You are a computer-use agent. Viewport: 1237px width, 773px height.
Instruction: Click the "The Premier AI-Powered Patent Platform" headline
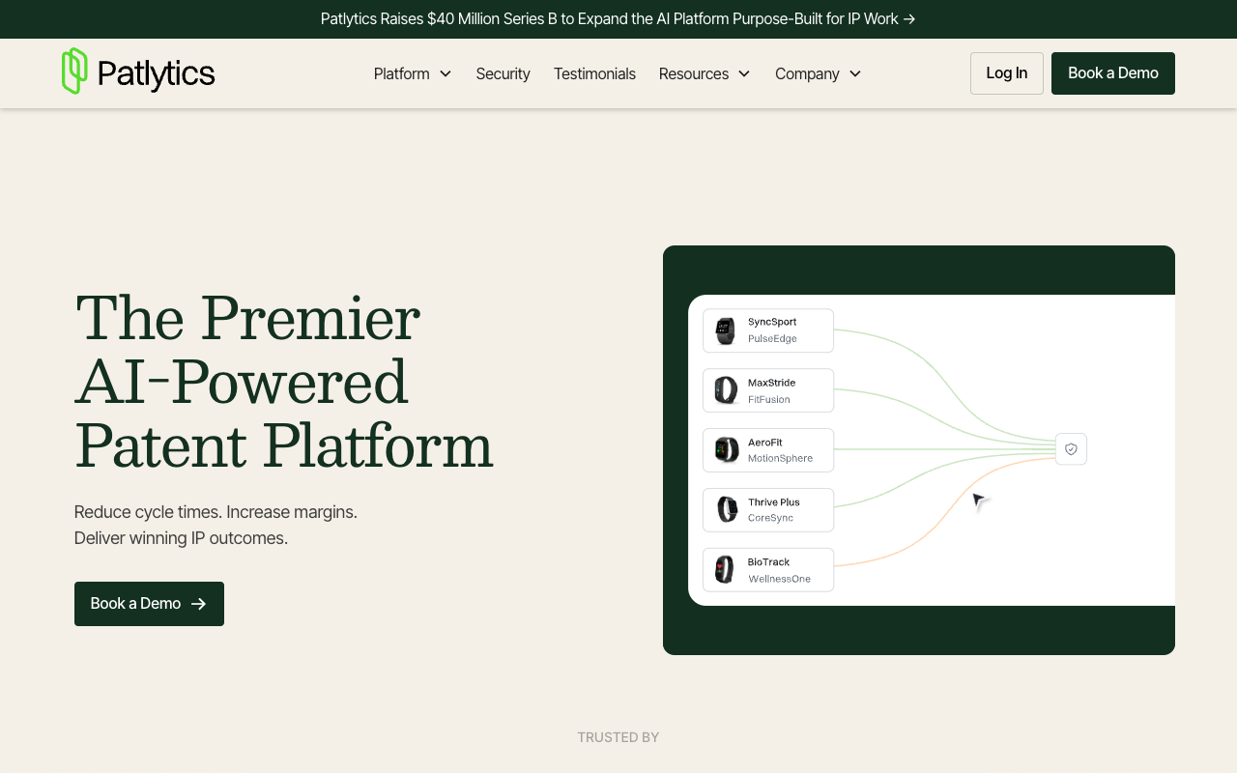(x=284, y=382)
